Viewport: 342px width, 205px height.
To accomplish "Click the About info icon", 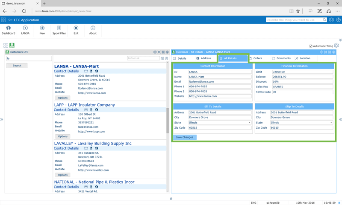I will click(93, 28).
